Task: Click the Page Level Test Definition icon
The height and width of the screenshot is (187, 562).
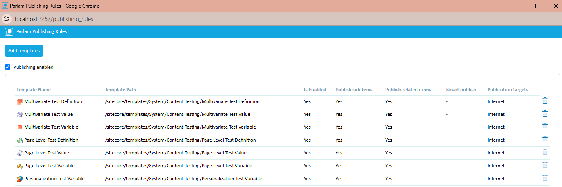Action: [x=19, y=140]
